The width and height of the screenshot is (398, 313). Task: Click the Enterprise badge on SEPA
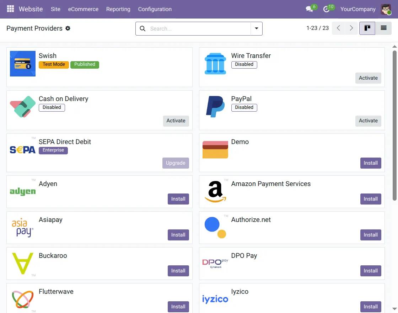(53, 150)
